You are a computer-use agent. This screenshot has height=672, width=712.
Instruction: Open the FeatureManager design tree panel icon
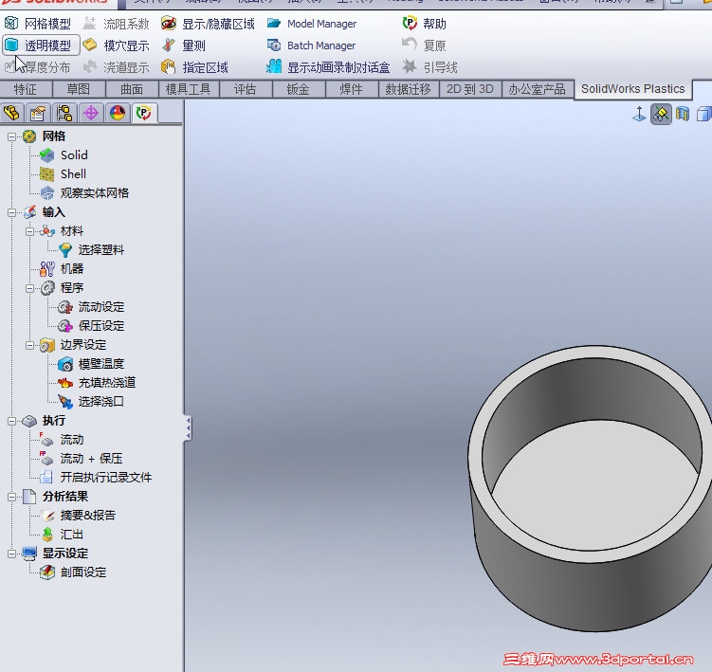11,113
